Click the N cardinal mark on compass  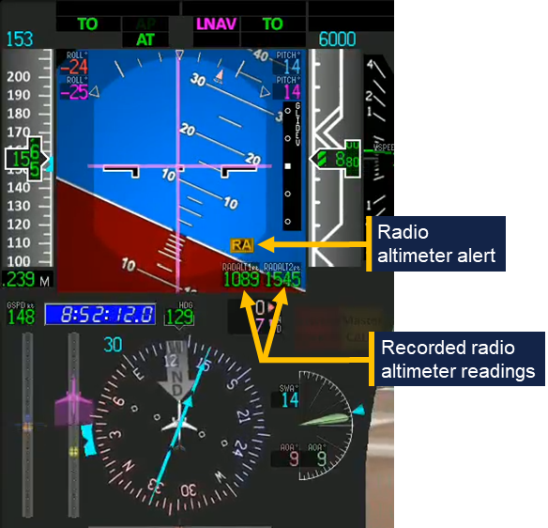[x=128, y=467]
